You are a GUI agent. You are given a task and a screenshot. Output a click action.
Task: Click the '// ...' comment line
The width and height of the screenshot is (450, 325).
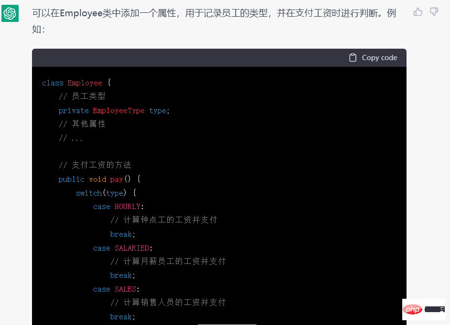pyautogui.click(x=71, y=138)
